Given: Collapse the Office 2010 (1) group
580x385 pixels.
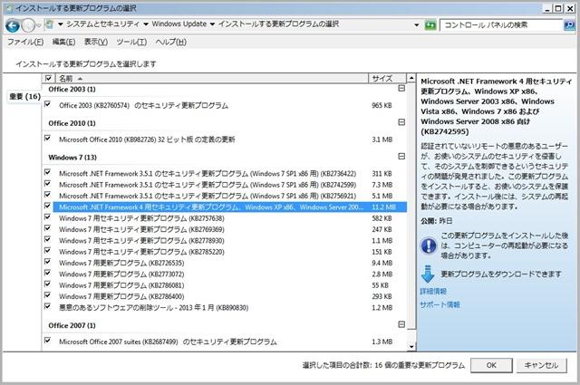Looking at the screenshot, I should pyautogui.click(x=401, y=122).
